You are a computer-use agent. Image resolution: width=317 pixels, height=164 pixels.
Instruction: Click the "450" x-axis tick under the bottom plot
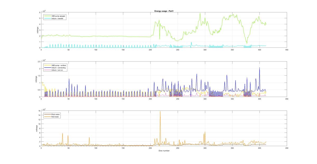point(287,148)
